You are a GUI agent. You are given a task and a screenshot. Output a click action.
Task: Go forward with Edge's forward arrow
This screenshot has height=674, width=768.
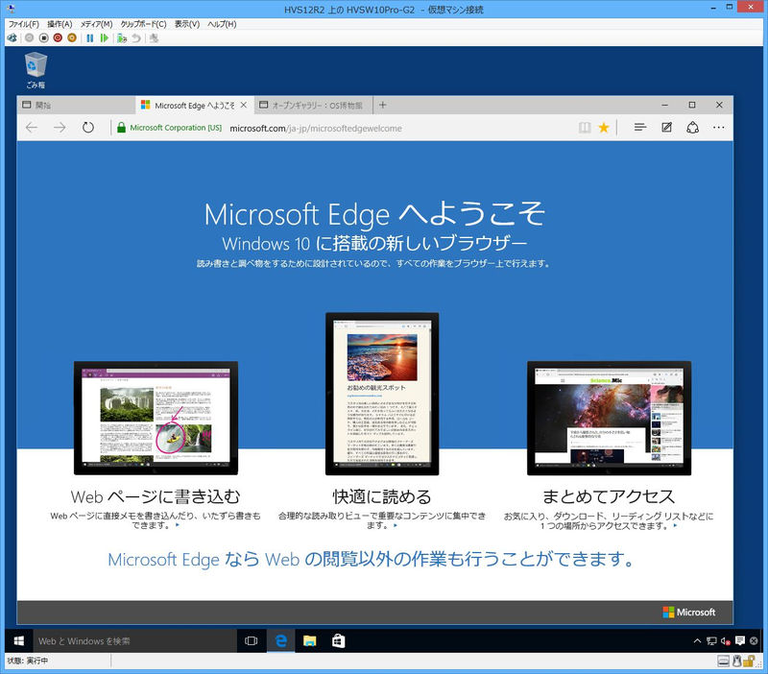point(60,128)
